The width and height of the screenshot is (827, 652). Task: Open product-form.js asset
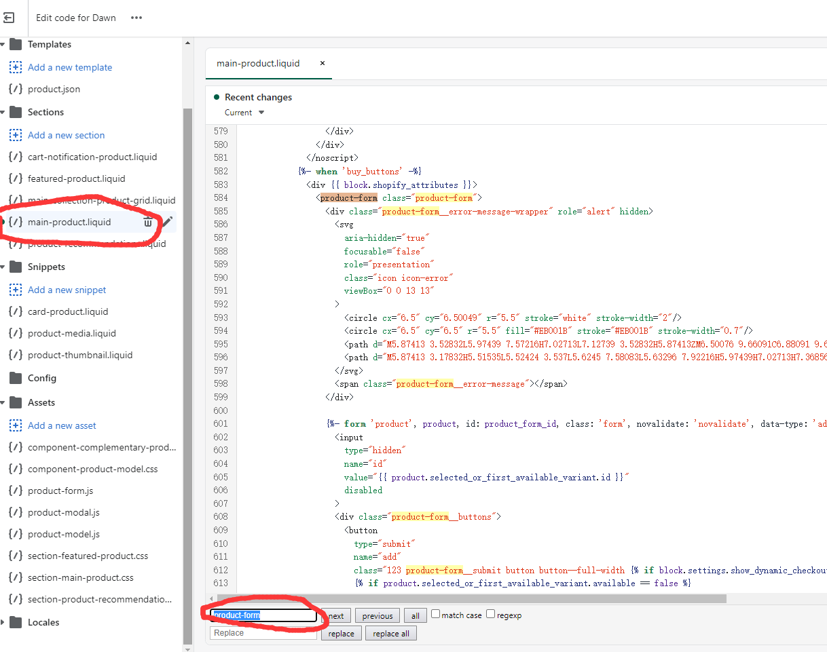[x=60, y=491]
